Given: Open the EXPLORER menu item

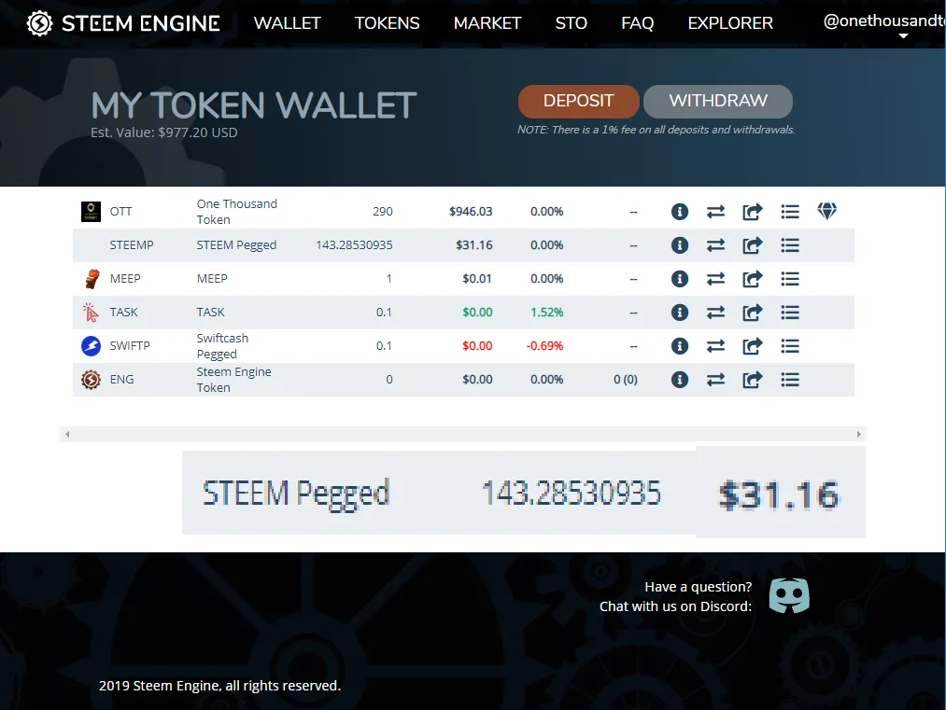Looking at the screenshot, I should coord(730,23).
